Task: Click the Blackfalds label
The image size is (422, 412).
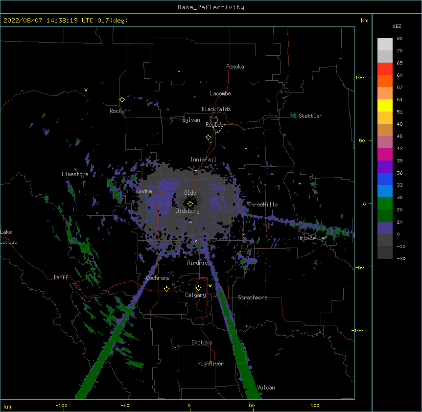Action: [216, 109]
